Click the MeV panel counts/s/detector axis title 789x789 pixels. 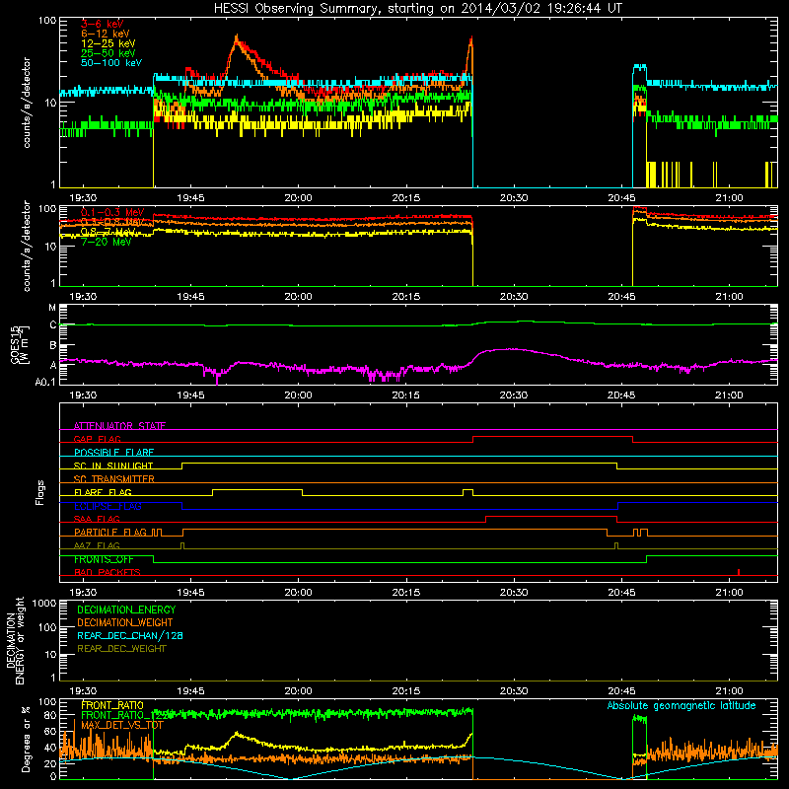coord(27,247)
